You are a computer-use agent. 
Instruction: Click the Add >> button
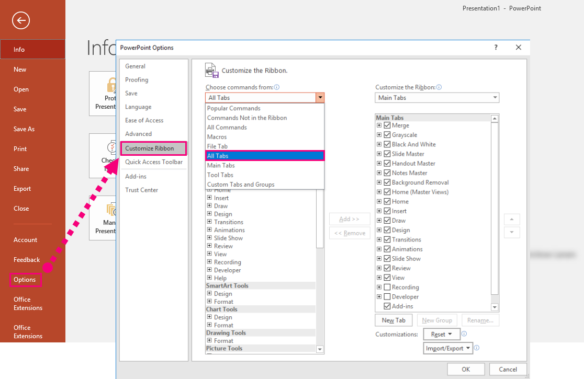point(350,219)
